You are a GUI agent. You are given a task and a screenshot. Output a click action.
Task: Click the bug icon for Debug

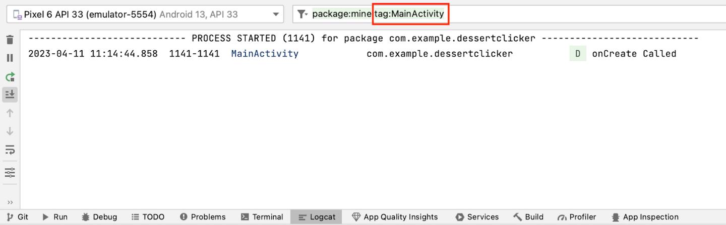[86, 217]
